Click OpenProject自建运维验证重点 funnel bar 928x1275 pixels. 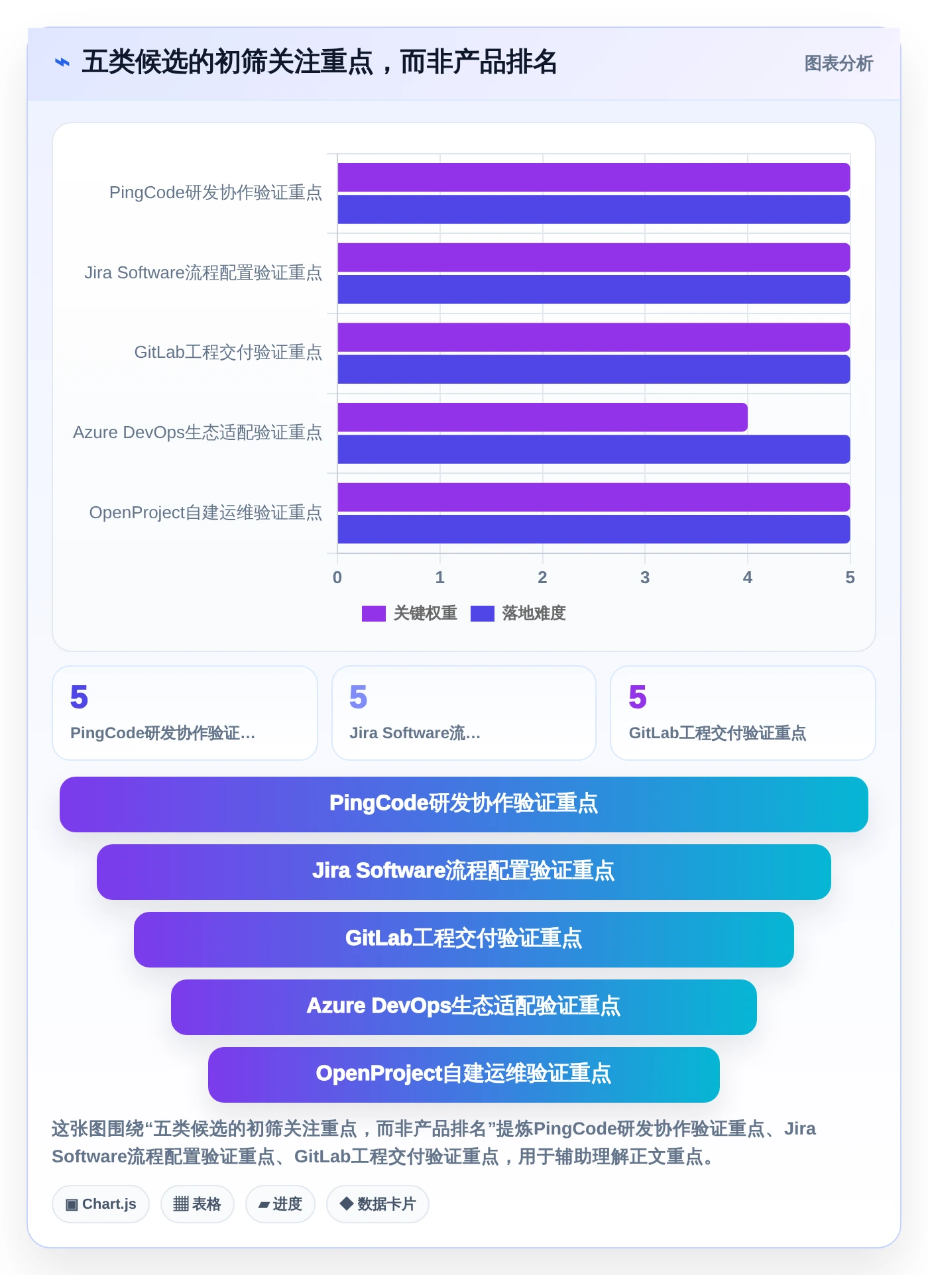[464, 1075]
